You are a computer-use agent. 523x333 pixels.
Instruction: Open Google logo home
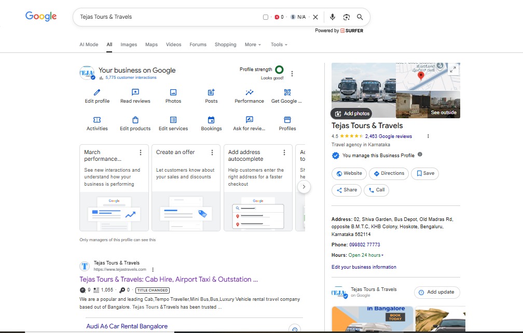click(41, 16)
